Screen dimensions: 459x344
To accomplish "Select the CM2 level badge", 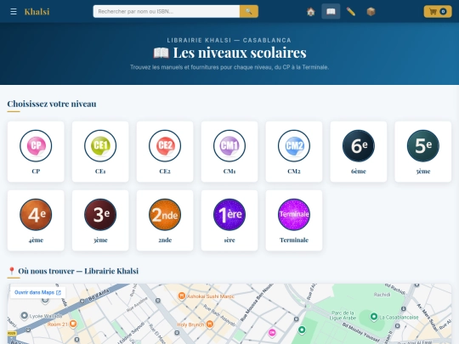I will (x=294, y=146).
